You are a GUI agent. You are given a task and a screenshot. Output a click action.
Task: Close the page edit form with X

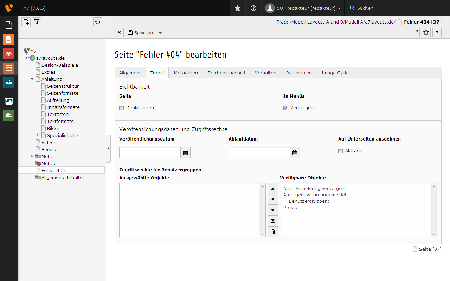point(119,32)
